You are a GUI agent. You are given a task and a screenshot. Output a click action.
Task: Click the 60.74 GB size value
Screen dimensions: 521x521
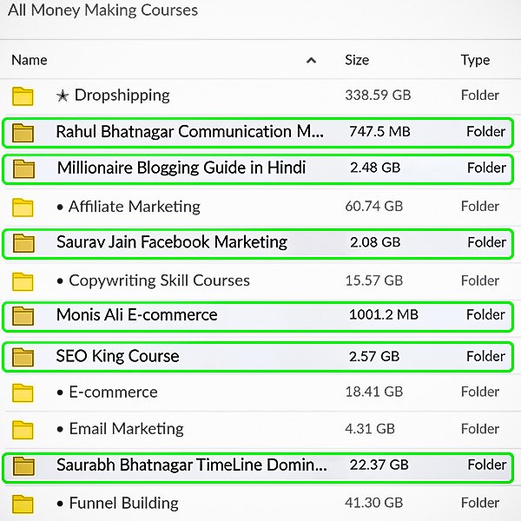(x=373, y=207)
